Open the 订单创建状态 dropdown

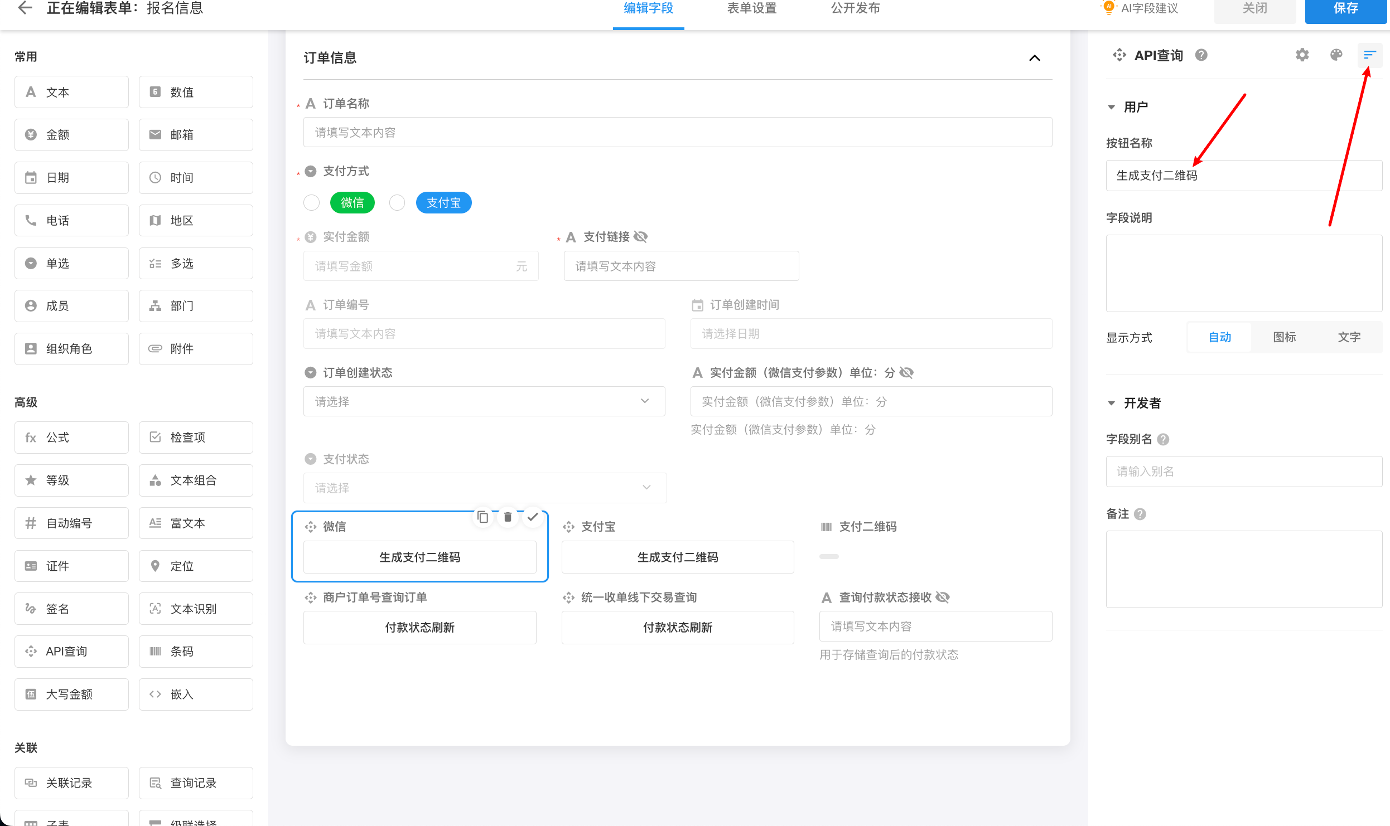(x=484, y=401)
